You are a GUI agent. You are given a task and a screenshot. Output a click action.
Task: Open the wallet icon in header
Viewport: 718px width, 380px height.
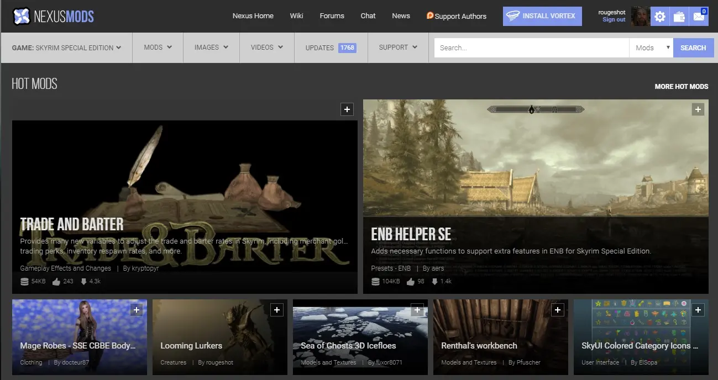click(679, 17)
